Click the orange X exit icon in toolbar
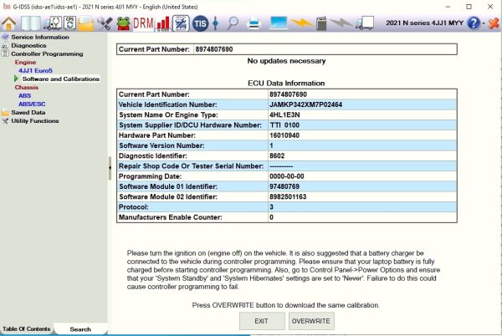Image resolution: width=502 pixels, height=336 pixels. (x=494, y=23)
